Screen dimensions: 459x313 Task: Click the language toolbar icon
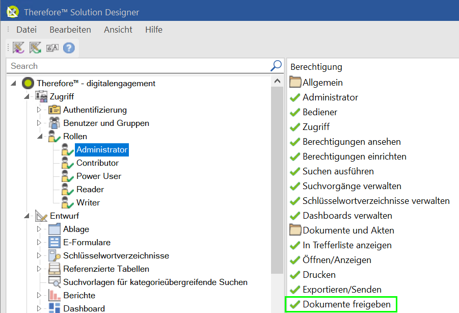pyautogui.click(x=52, y=48)
